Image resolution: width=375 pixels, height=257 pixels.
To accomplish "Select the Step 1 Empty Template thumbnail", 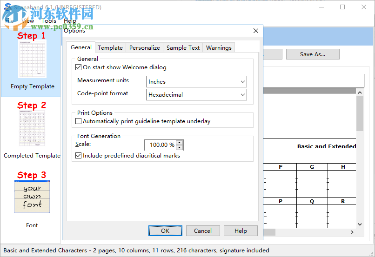I will (x=32, y=59).
